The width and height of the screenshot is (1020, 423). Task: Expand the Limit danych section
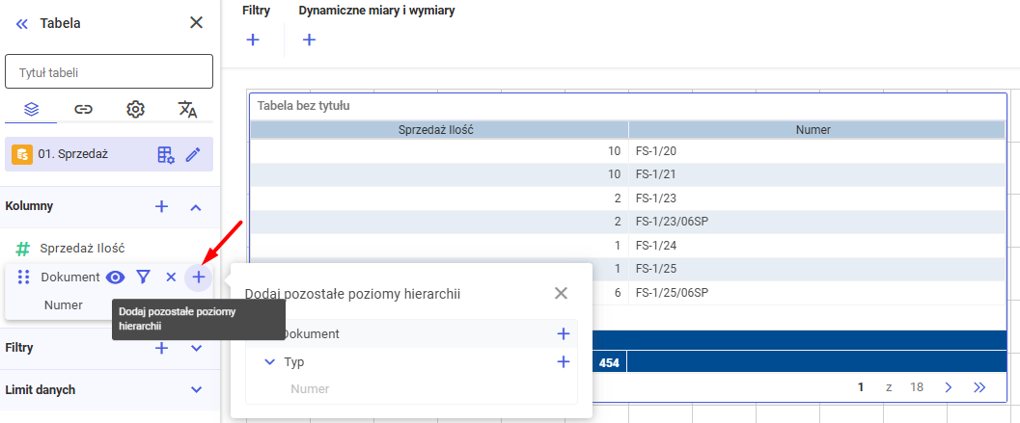[x=197, y=389]
